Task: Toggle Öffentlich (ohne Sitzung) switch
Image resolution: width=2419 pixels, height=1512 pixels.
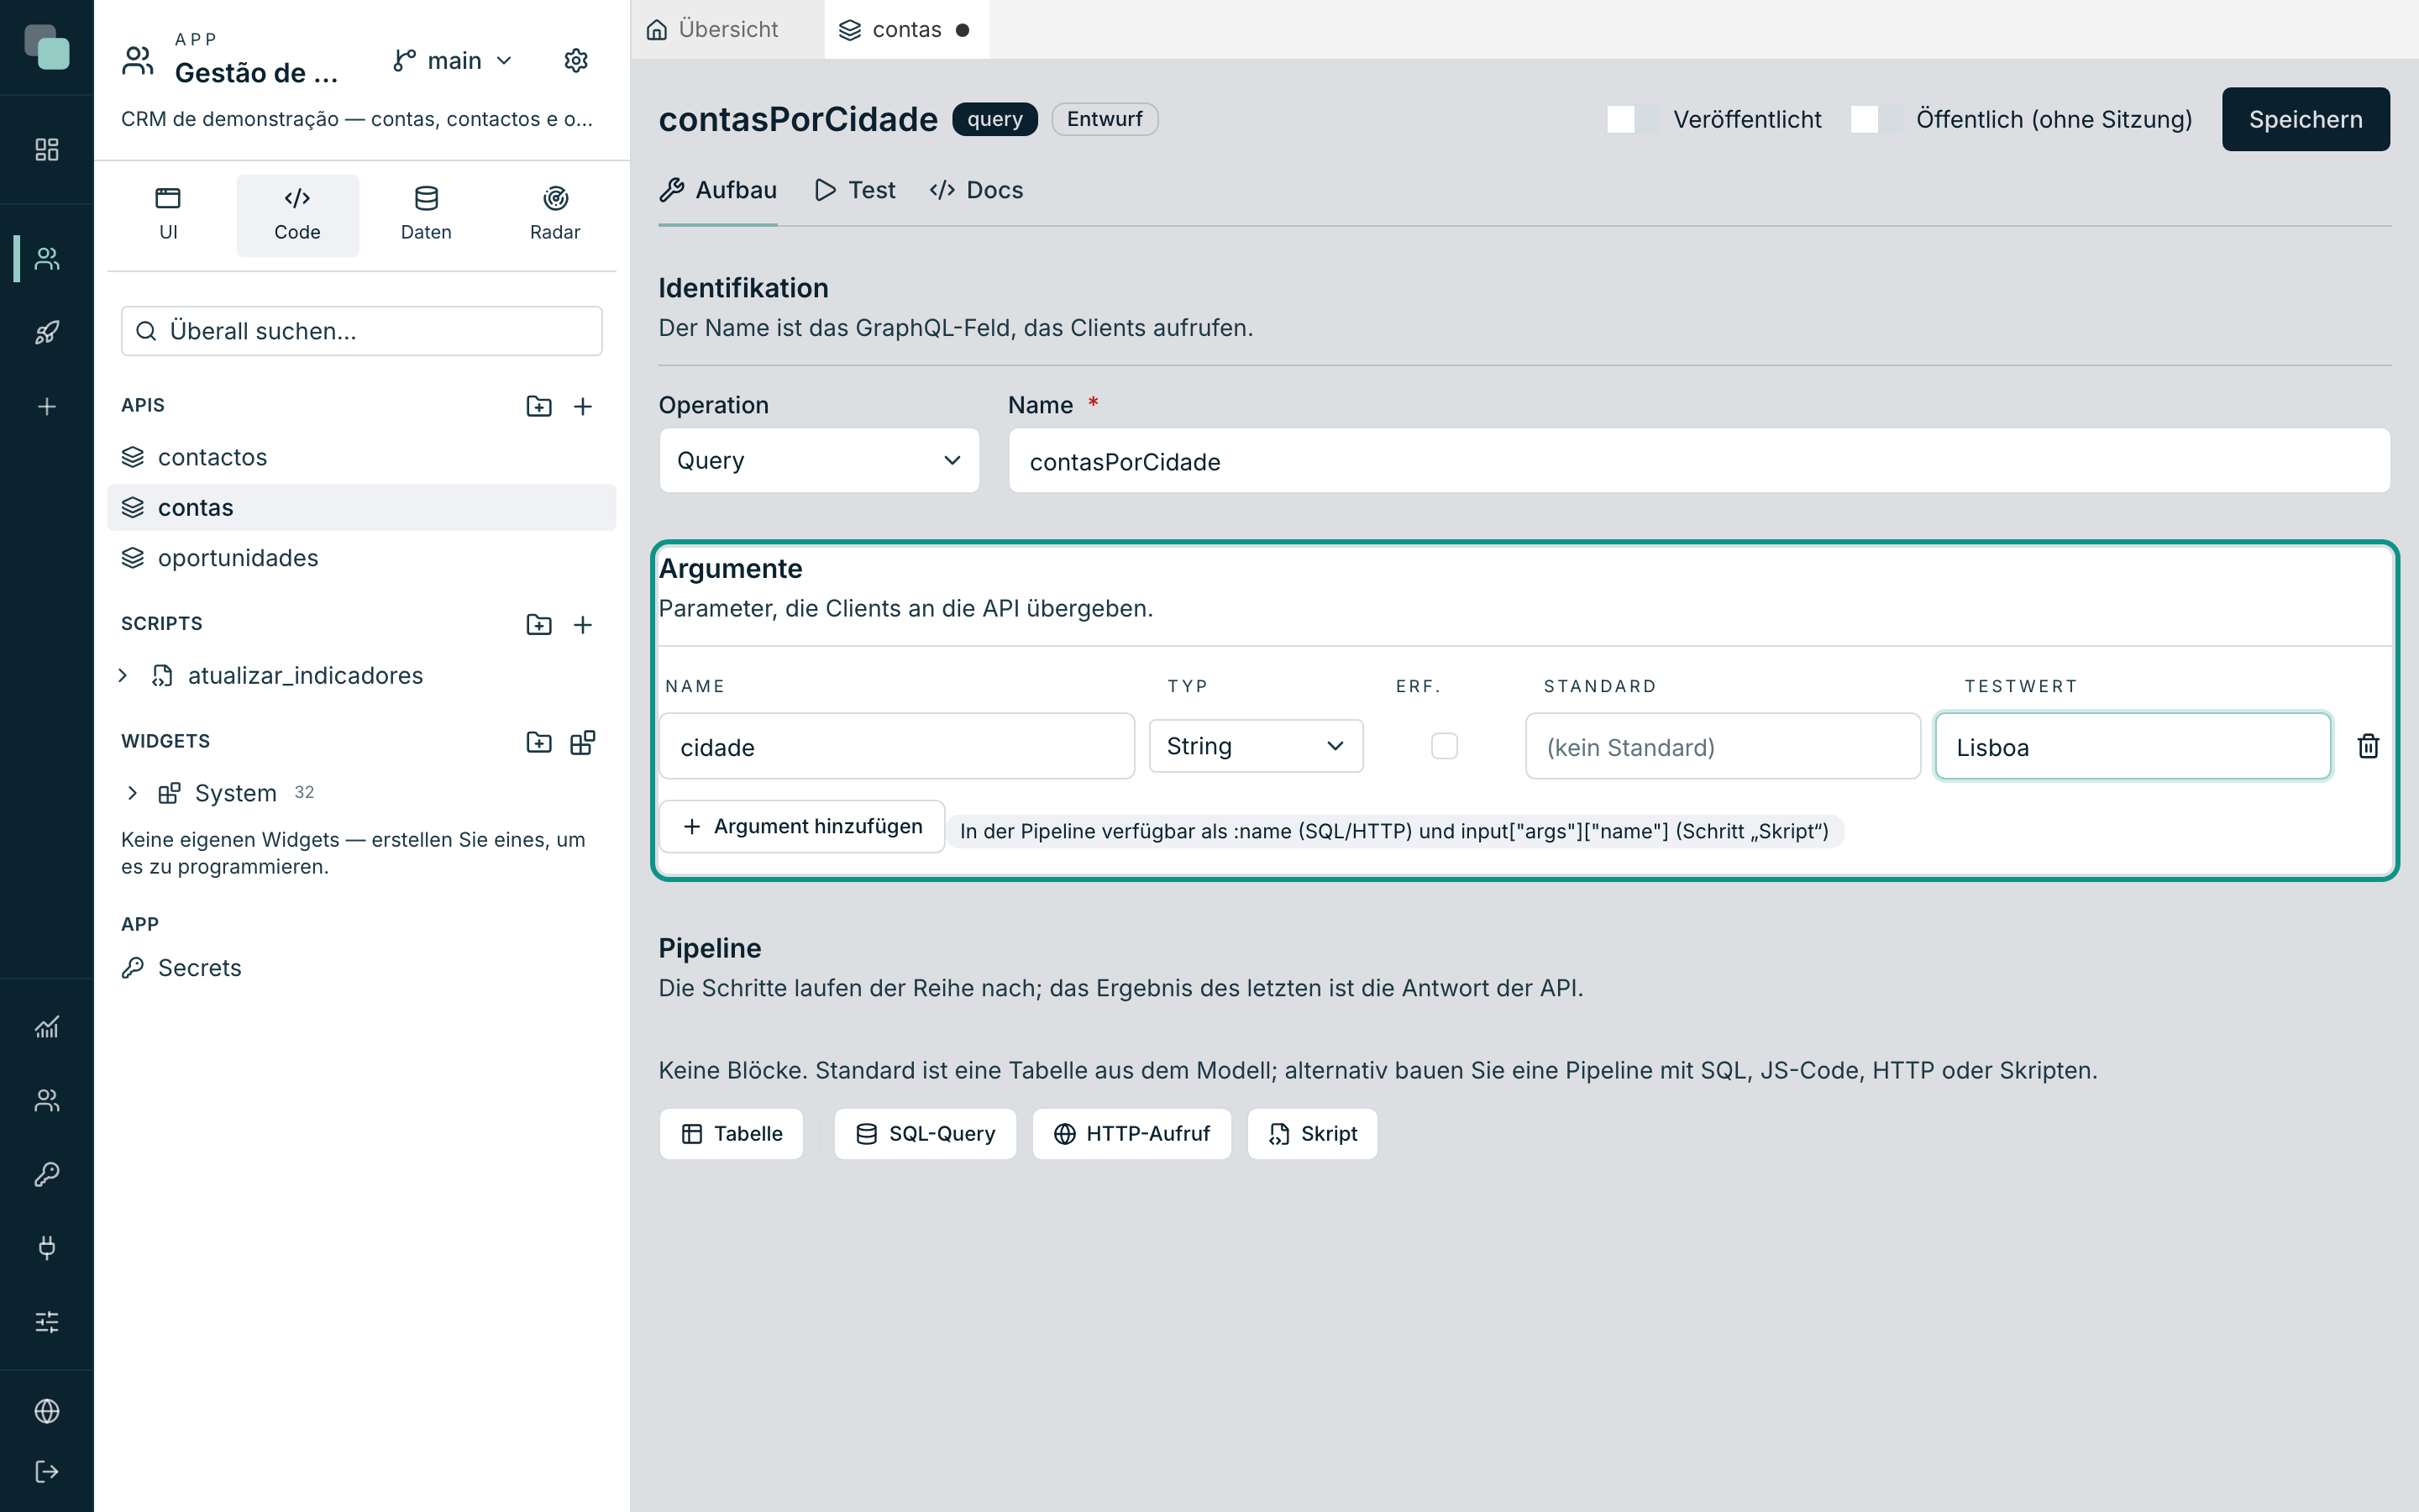Action: [1876, 119]
